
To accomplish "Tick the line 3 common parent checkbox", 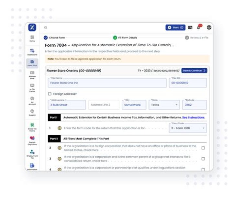I will tap(203, 159).
